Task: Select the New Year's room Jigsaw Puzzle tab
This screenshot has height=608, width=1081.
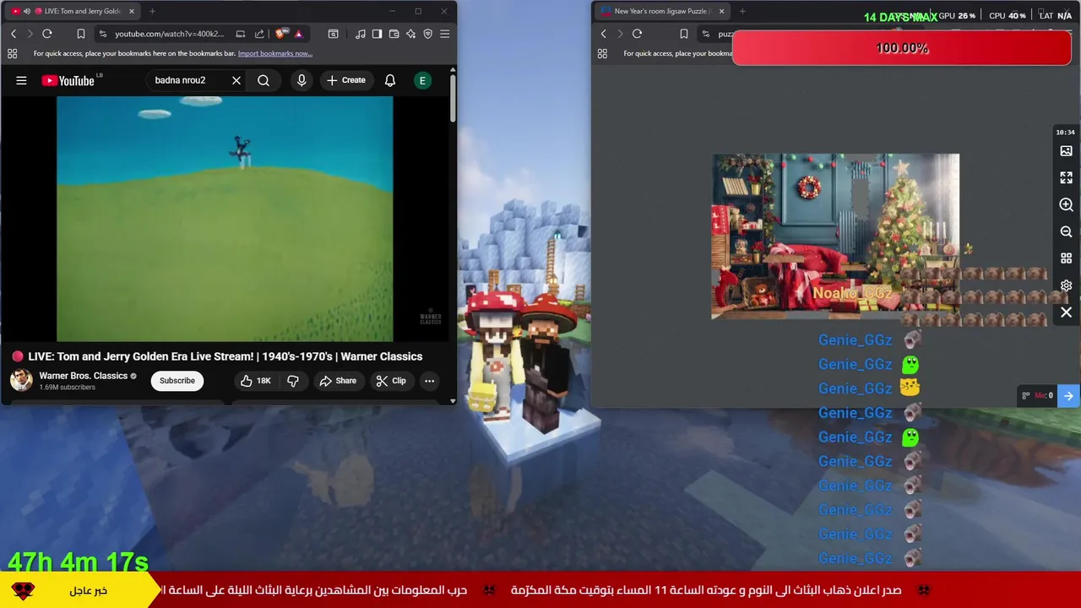Action: 663,11
